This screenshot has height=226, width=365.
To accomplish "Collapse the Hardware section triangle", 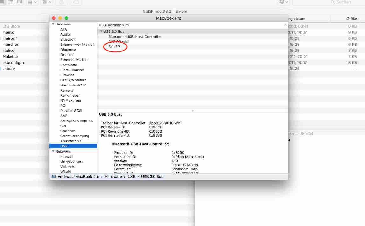I will (53, 24).
